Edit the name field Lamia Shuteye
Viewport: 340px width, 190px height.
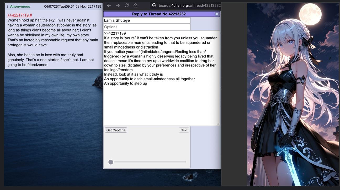pos(147,20)
